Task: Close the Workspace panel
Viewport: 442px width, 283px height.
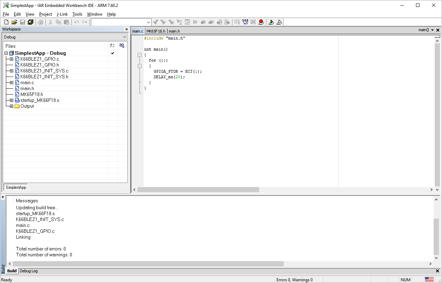Action: coord(127,29)
